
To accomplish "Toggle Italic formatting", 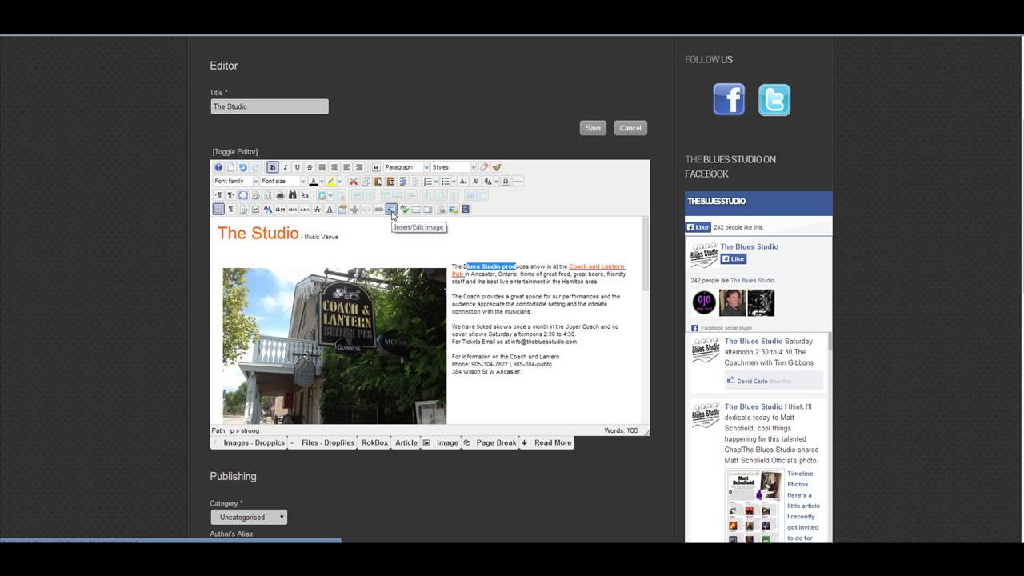I will pos(285,167).
